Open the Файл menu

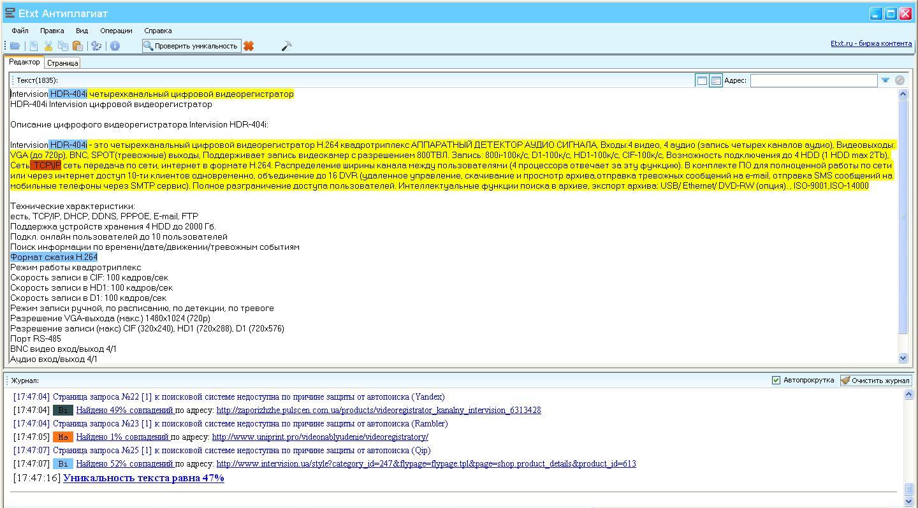[20, 31]
